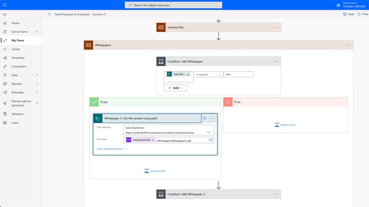Select My flows in the navigation
The height and width of the screenshot is (207, 369).
tap(21, 40)
